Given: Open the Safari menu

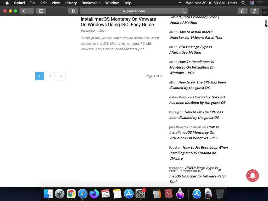Looking at the screenshot, I should [x=19, y=3].
